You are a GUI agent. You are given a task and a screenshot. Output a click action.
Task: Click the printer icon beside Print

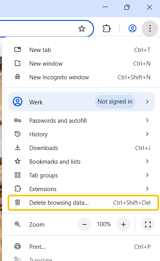pyautogui.click(x=18, y=247)
